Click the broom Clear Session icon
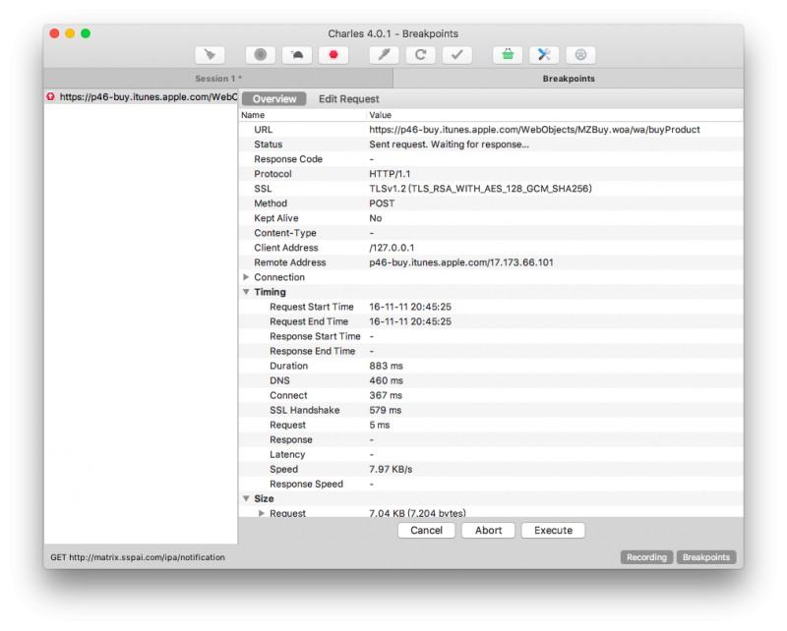 pyautogui.click(x=211, y=55)
